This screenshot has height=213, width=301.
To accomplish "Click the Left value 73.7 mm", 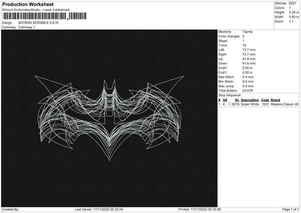I will (x=249, y=50).
